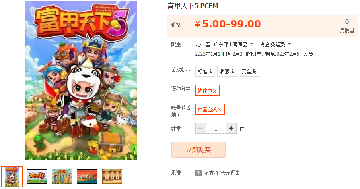Select the fifth slot machine thumbnail
The width and height of the screenshot is (360, 189).
coord(112,177)
